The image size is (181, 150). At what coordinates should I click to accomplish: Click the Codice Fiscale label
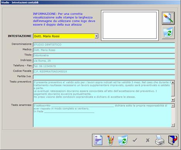pyautogui.click(x=22, y=71)
